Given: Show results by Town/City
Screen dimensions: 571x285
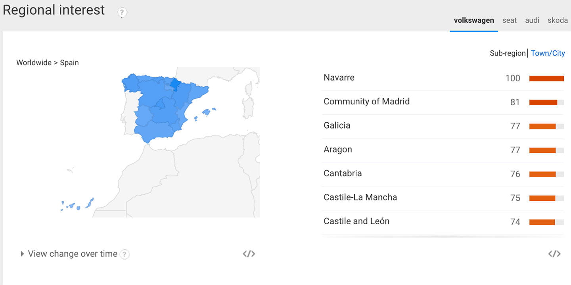Looking at the screenshot, I should pyautogui.click(x=548, y=53).
